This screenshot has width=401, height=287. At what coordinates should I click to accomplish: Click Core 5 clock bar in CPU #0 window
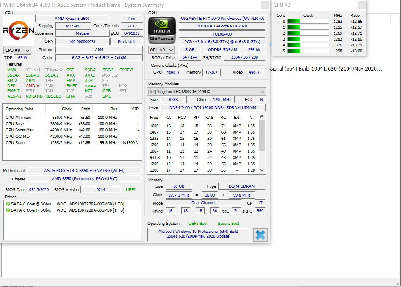point(308,51)
